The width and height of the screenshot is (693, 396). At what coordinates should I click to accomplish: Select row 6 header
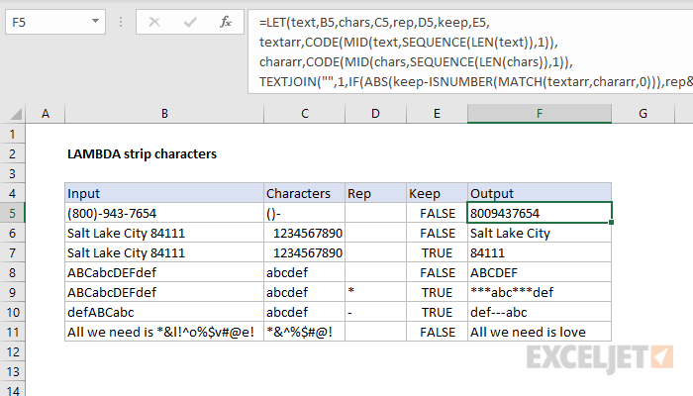[x=12, y=233]
